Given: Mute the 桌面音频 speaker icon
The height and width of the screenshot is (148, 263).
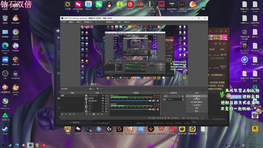Looking at the screenshot, I should tap(154, 109).
